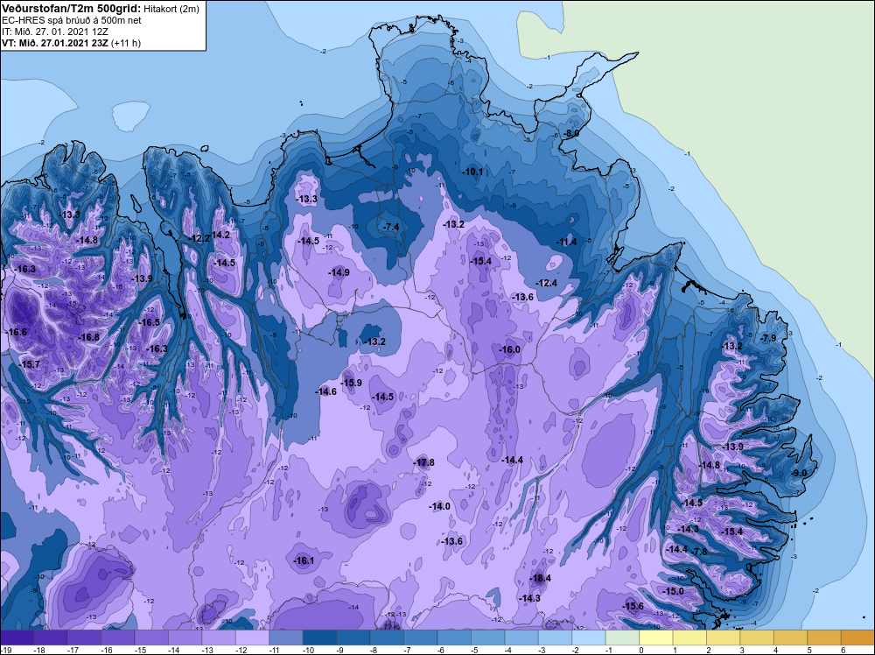Click the -15.9 temperature label
The width and height of the screenshot is (875, 655).
pyautogui.click(x=352, y=383)
